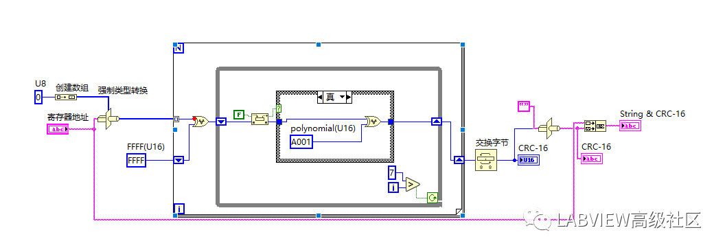Go to next case with right arrow
Viewport: 725px width, 252px height.
tap(349, 97)
